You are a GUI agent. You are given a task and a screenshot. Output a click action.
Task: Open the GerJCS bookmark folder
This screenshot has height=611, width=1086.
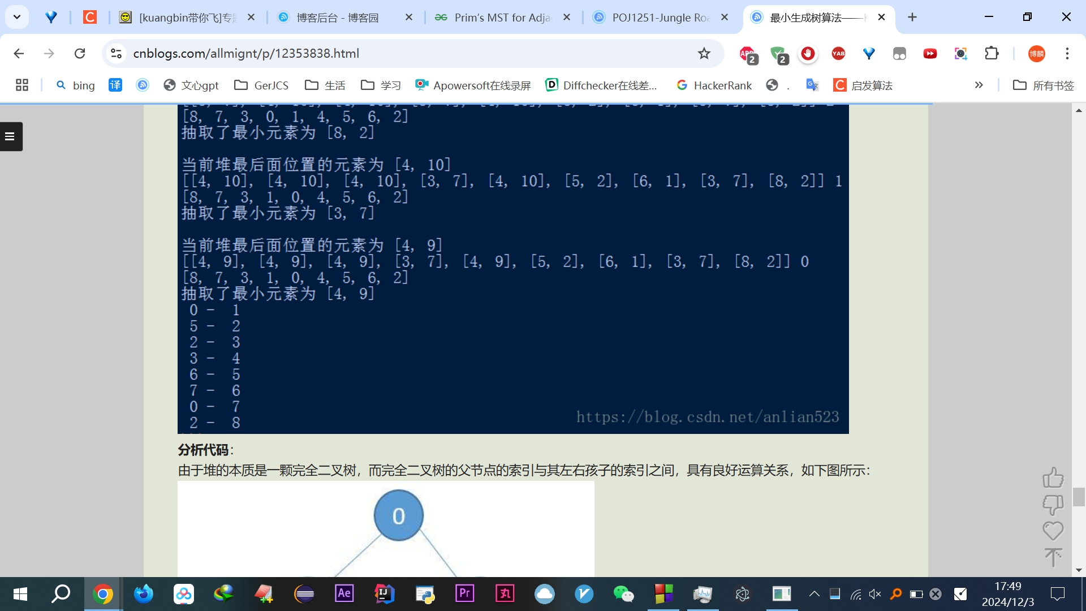pyautogui.click(x=261, y=85)
